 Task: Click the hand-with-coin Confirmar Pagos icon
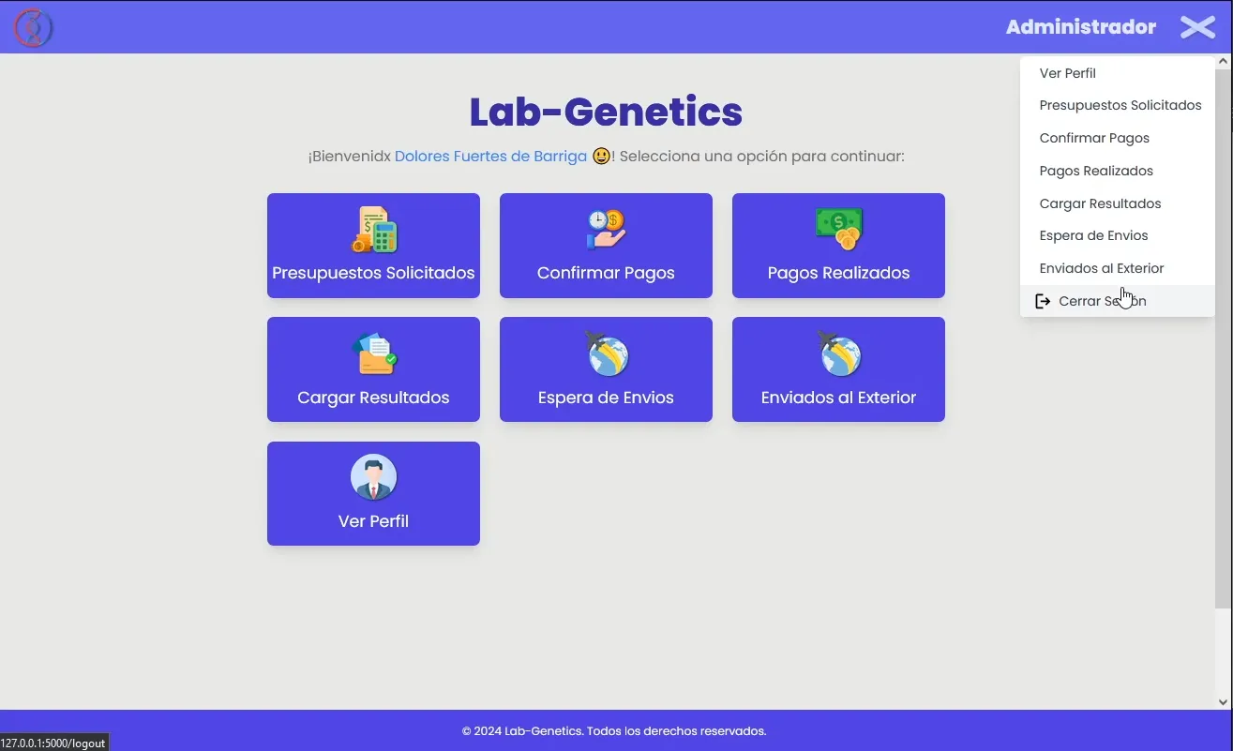606,230
